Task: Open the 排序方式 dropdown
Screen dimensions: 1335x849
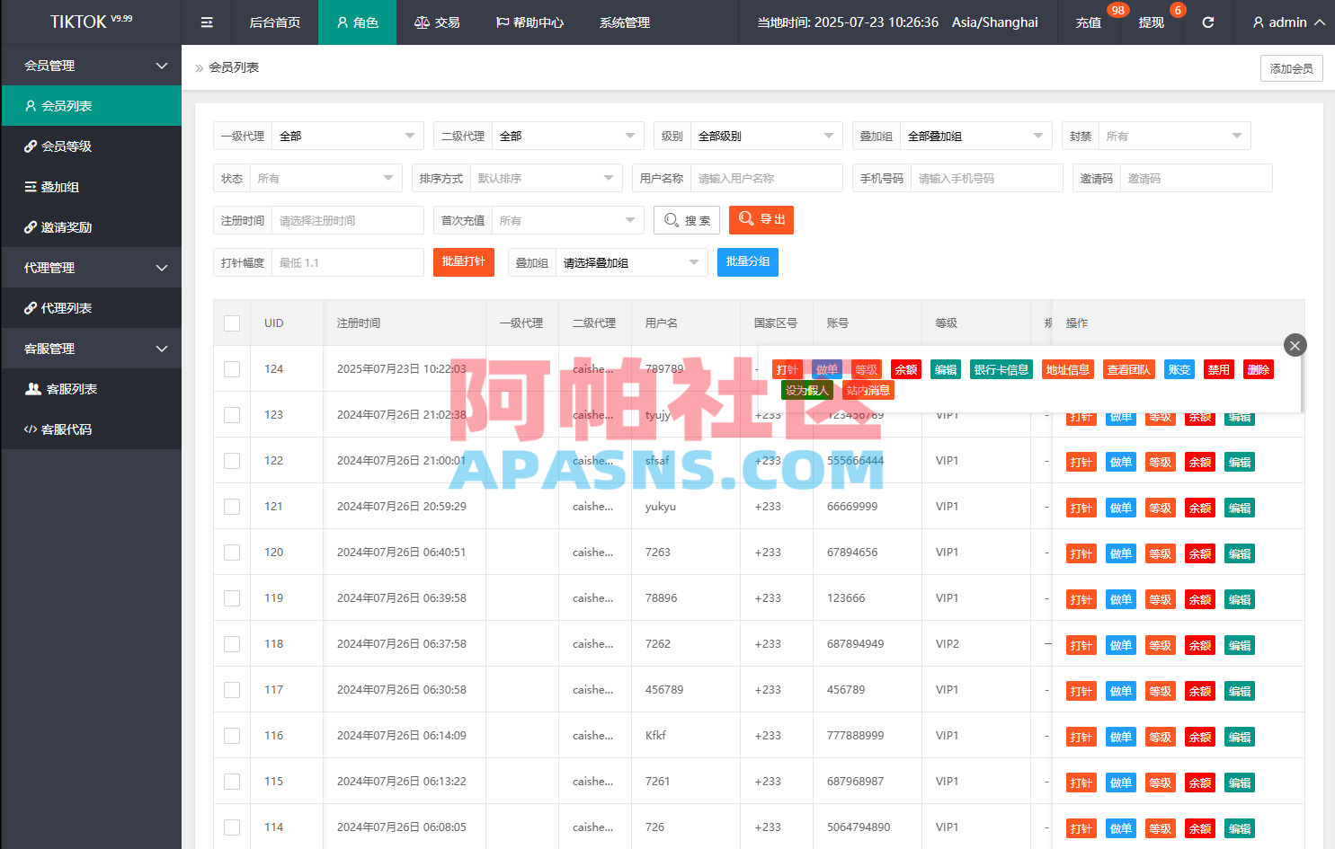Action: click(x=547, y=178)
